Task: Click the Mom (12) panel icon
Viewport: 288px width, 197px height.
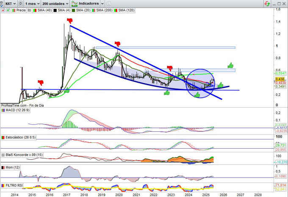Action: pyautogui.click(x=3, y=167)
